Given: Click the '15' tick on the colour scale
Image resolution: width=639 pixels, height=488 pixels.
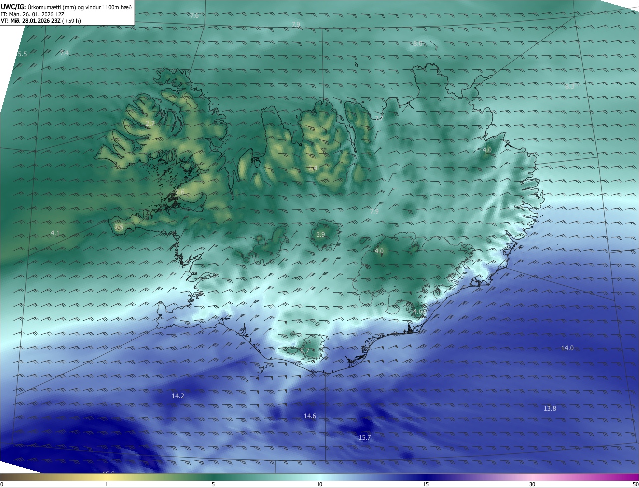Looking at the screenshot, I should click(x=426, y=484).
